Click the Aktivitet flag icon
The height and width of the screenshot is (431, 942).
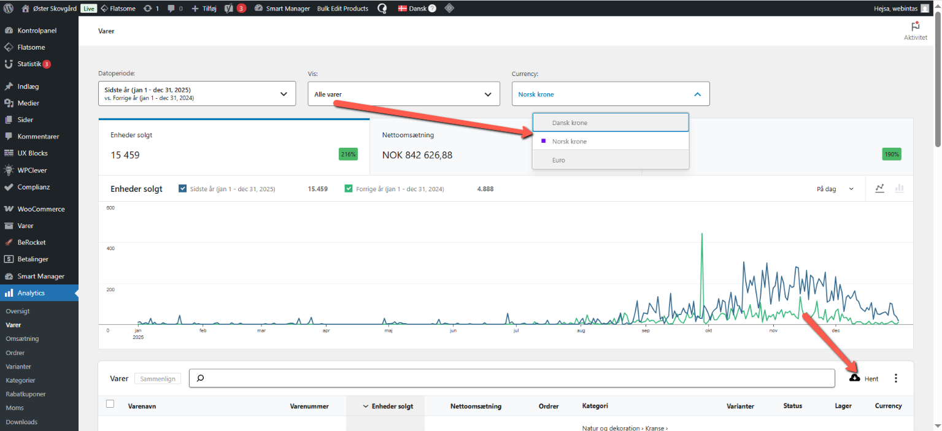(915, 26)
